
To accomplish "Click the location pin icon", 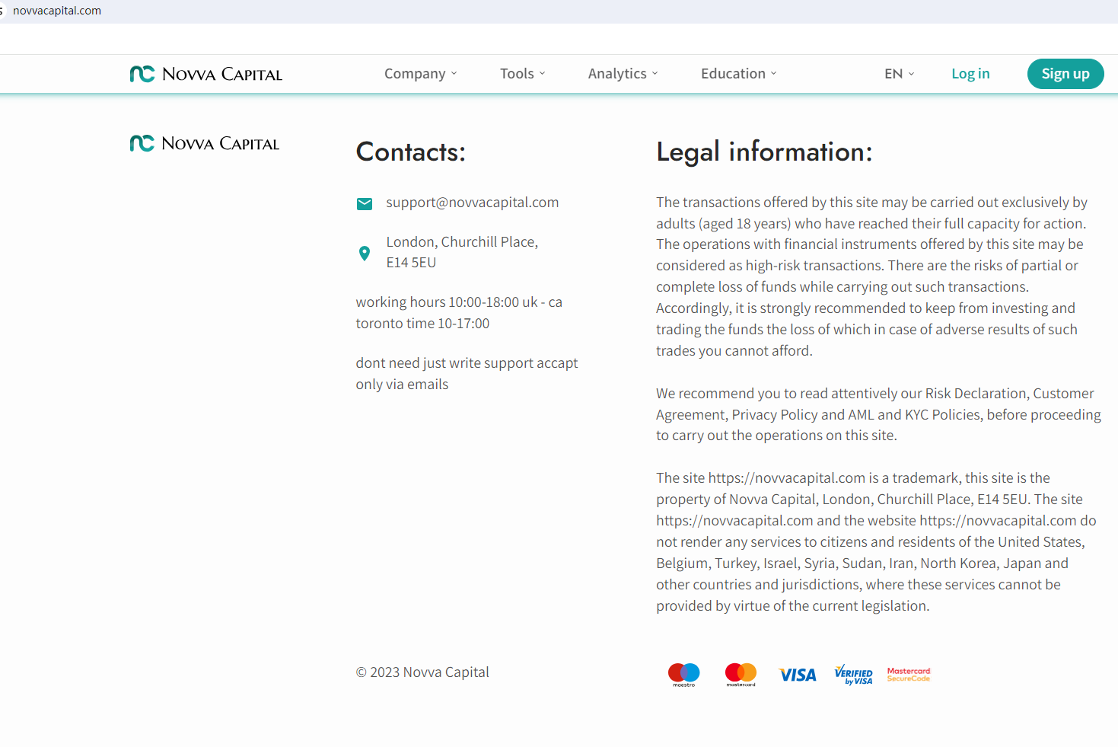I will pyautogui.click(x=365, y=254).
